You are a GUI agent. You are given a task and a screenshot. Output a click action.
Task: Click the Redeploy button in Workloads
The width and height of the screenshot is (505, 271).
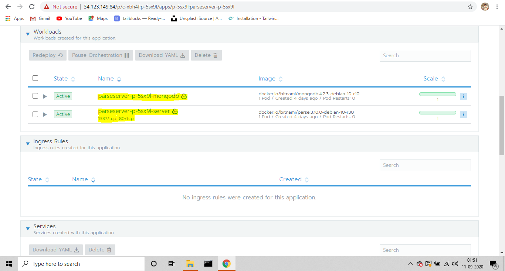point(48,55)
